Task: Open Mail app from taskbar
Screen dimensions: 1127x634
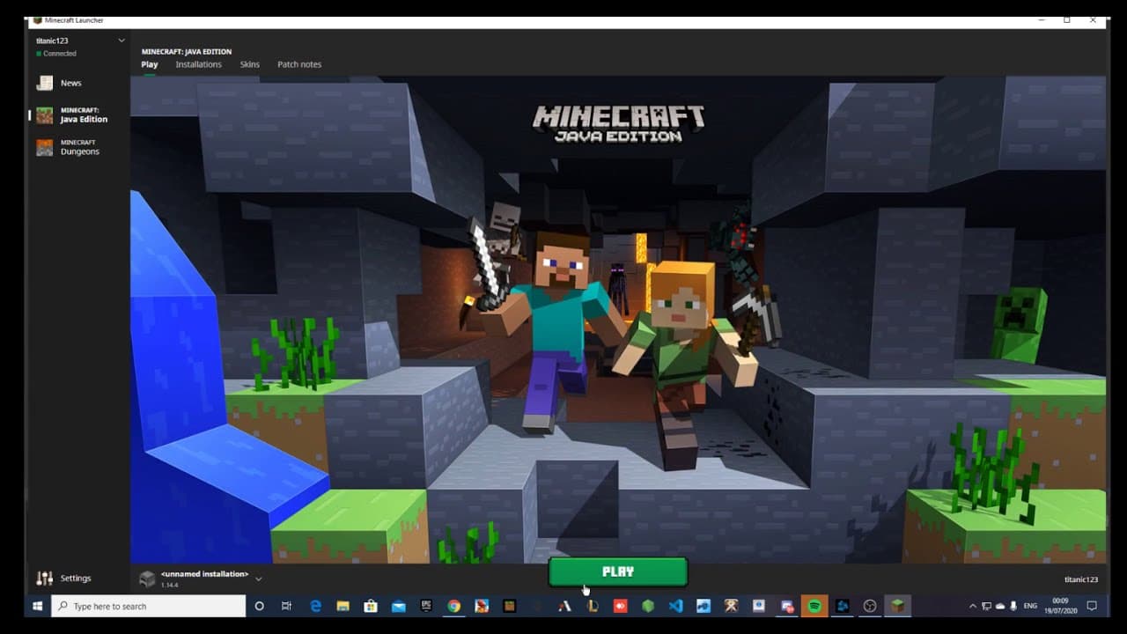Action: tap(399, 606)
